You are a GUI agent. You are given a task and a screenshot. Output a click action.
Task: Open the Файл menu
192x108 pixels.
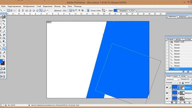click(x=3, y=6)
